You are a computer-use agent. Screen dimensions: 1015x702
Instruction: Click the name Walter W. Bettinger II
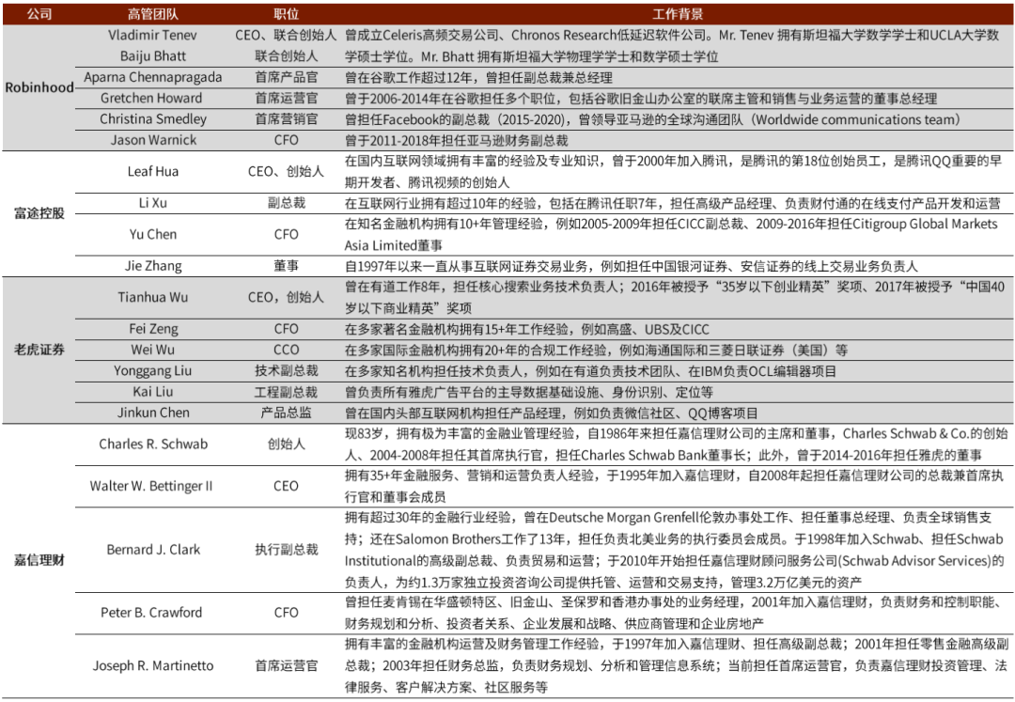pyautogui.click(x=150, y=486)
